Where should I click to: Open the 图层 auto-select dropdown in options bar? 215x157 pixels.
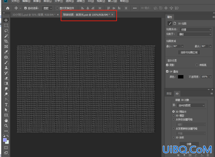click(x=47, y=8)
